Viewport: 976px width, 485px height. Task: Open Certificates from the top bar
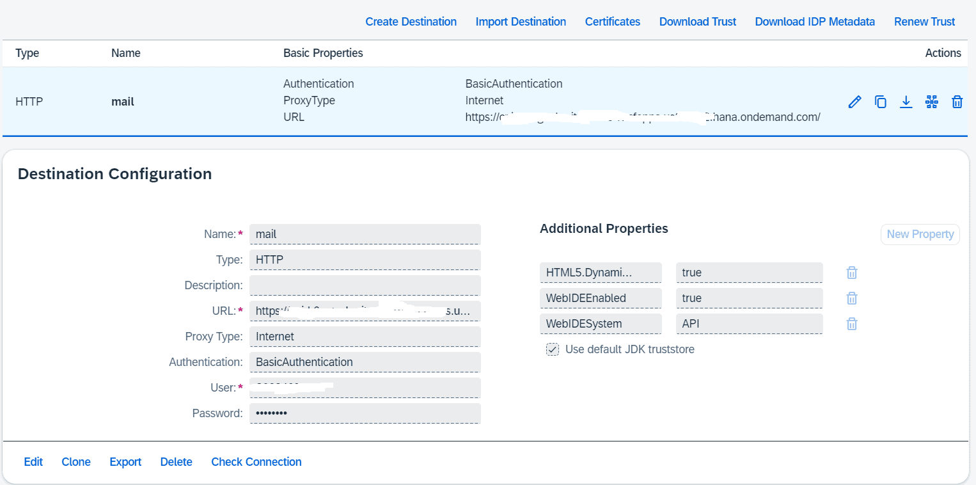pyautogui.click(x=612, y=21)
